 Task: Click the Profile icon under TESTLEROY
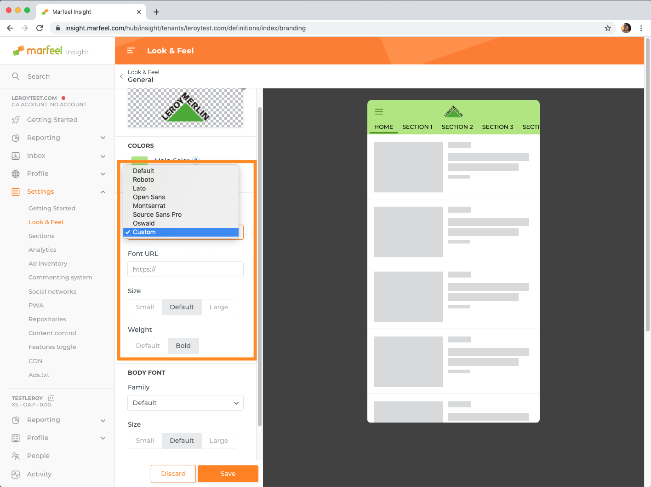coord(16,438)
